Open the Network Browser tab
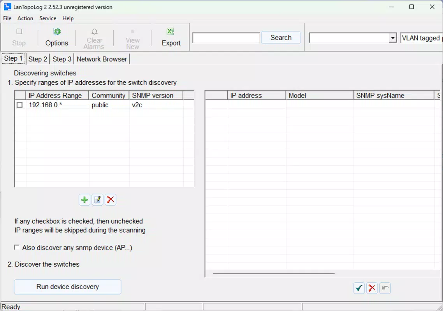Viewport: 443px width, 311px height. coord(102,59)
